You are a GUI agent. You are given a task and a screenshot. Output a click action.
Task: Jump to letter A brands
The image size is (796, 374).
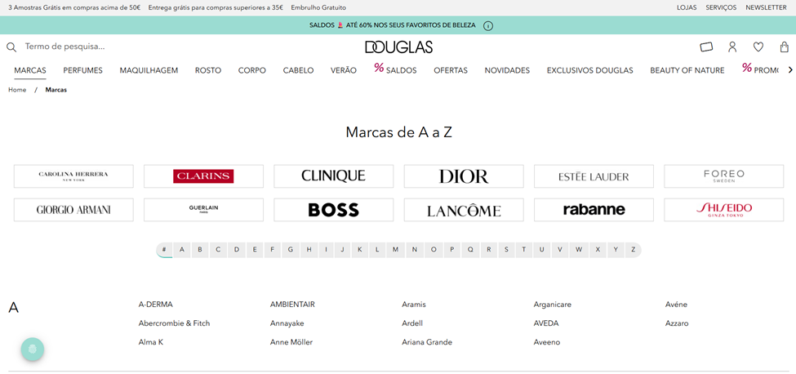pyautogui.click(x=182, y=250)
